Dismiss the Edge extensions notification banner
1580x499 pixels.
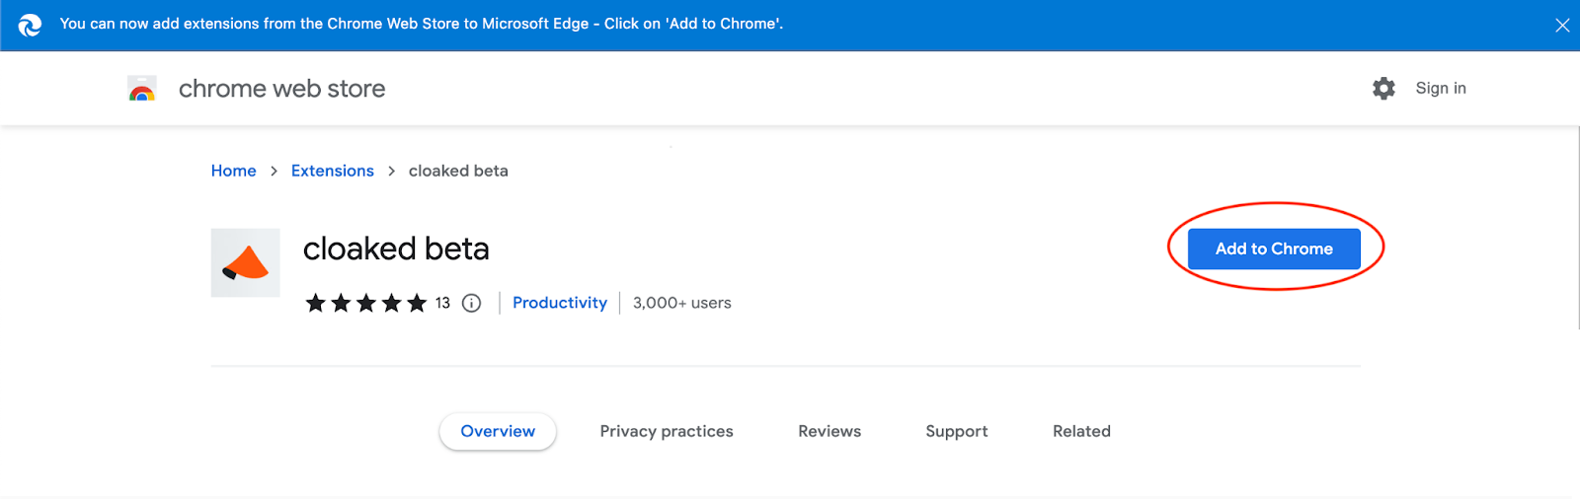tap(1562, 25)
